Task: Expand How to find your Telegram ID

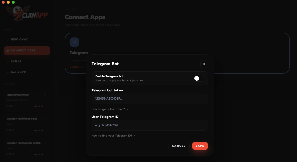Action: 114,136
